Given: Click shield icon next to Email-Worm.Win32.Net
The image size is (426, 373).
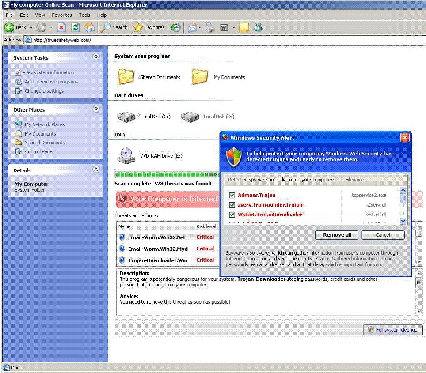Looking at the screenshot, I should click(122, 237).
